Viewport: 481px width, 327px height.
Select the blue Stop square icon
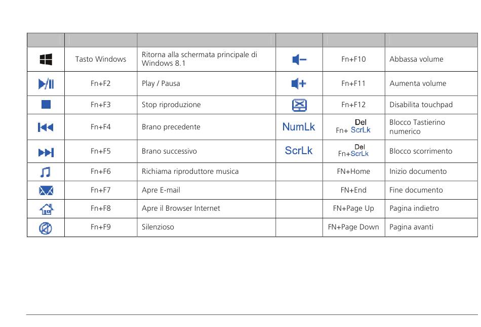46,105
